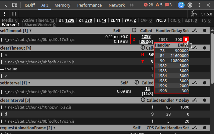The width and height of the screenshot is (214, 134).
Task: Show more DevTools tabs chevron
Action: click(131, 5)
